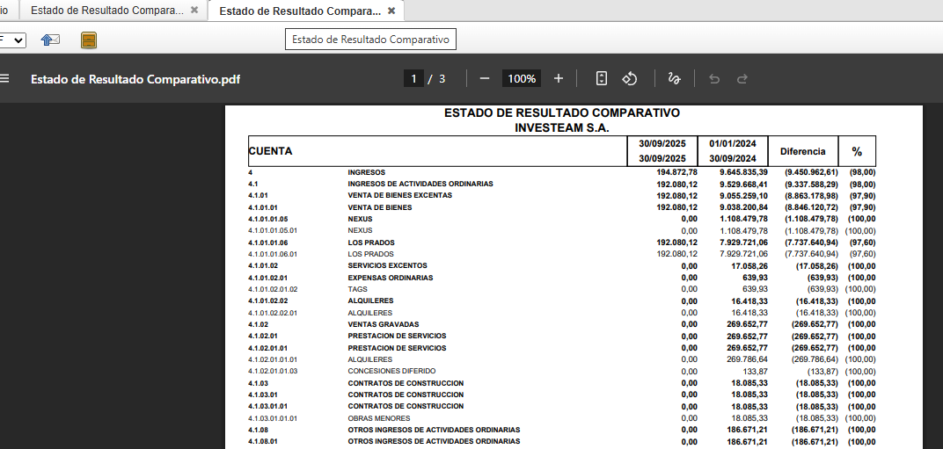Click the 100% zoom level field

[522, 79]
